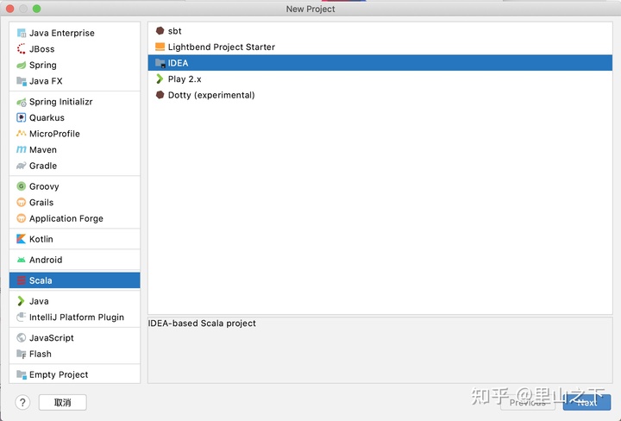The width and height of the screenshot is (621, 421).
Task: Choose Empty Project option
Action: pos(74,374)
